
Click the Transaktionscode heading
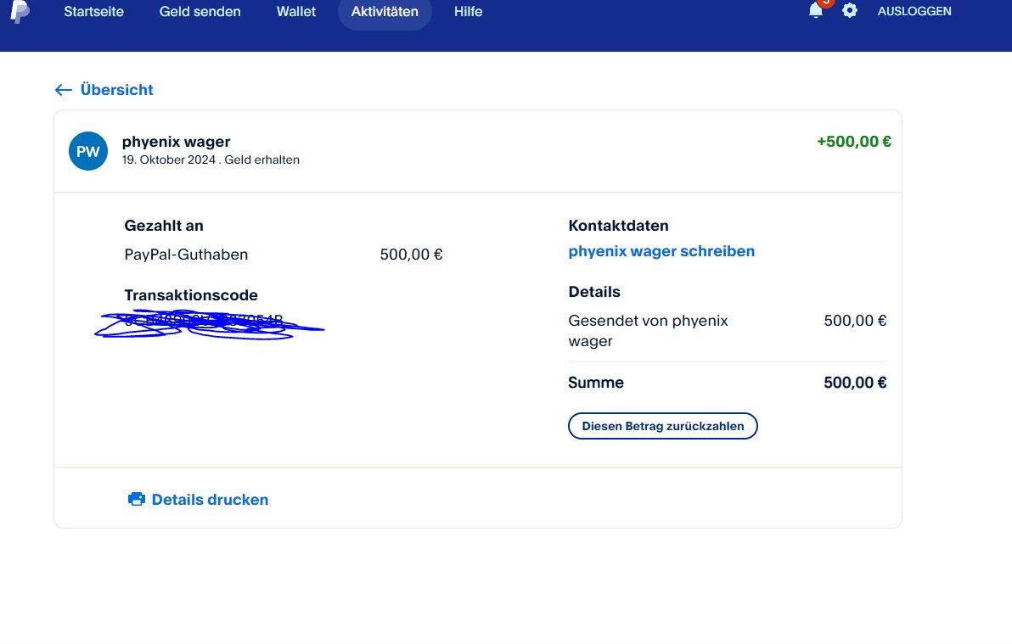(x=191, y=295)
